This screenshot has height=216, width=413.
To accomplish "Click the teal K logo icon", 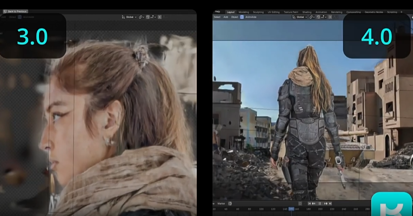I will point(391,205).
